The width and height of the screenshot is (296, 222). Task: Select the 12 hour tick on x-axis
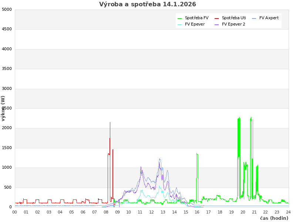(x=152, y=212)
